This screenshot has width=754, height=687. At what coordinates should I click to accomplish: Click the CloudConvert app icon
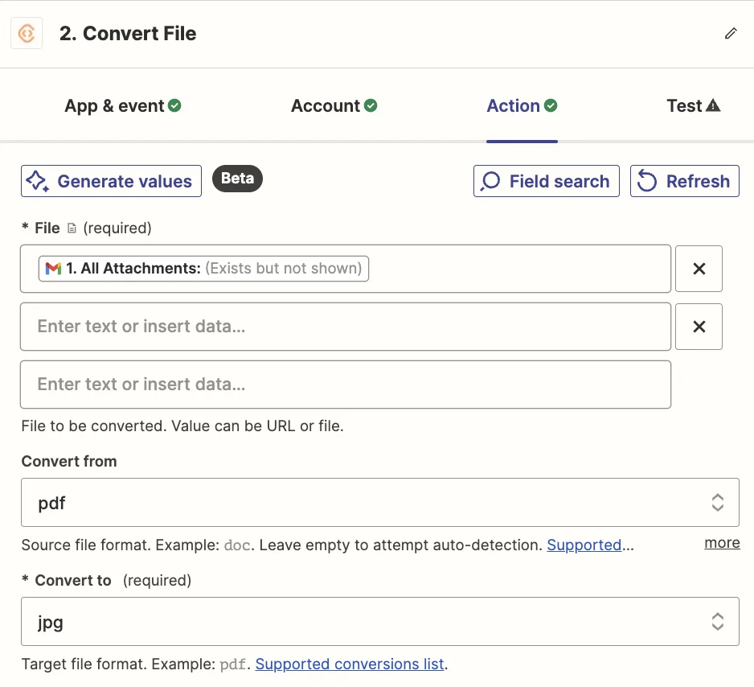tap(27, 34)
